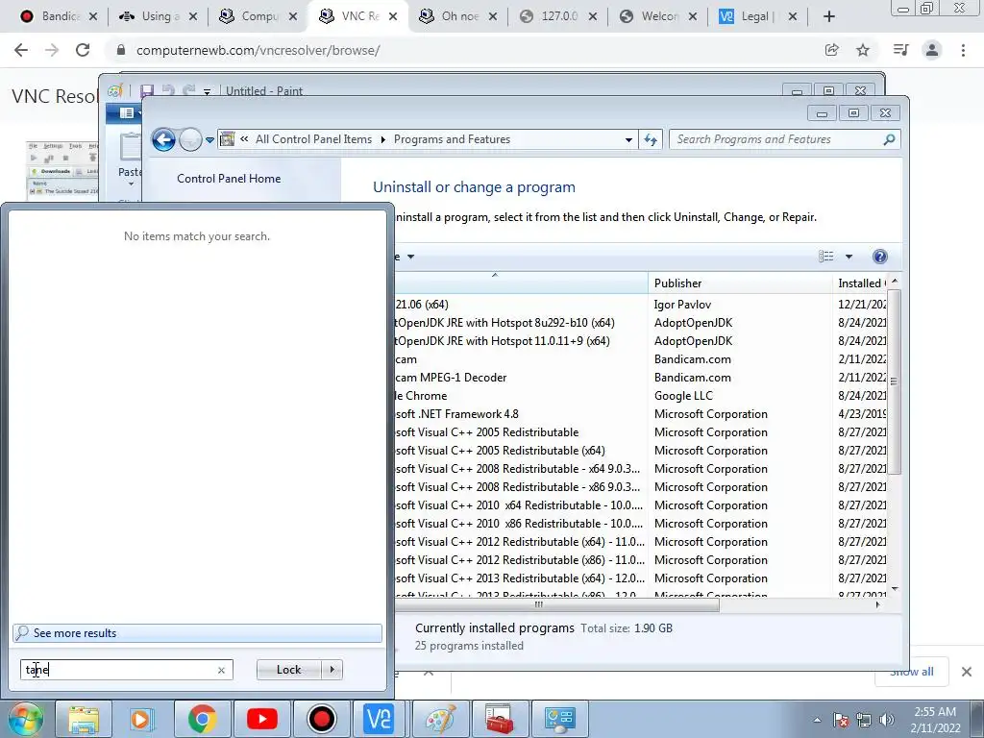This screenshot has width=984, height=738.
Task: Open volume speaker tray icon
Action: [x=886, y=720]
